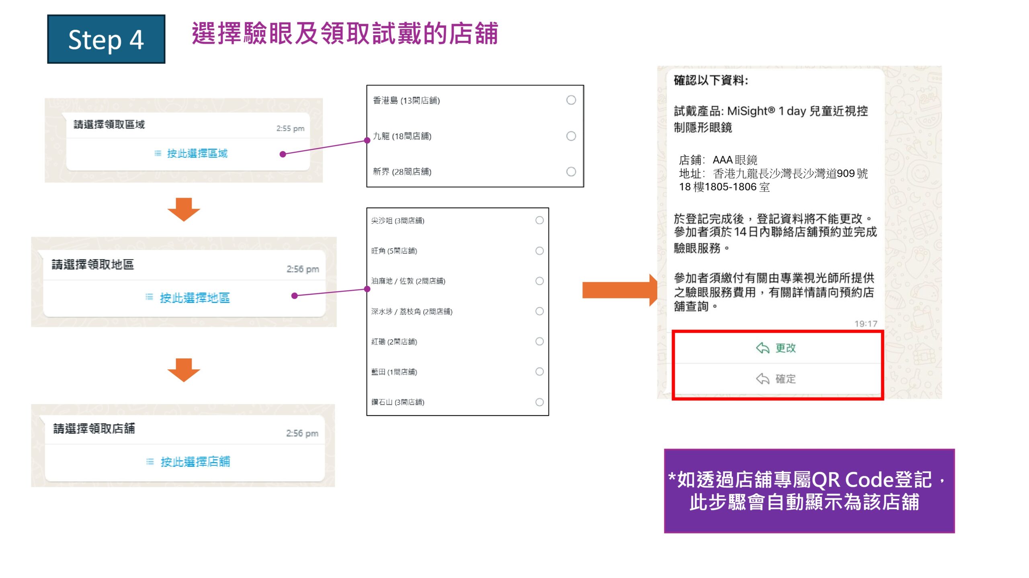Image resolution: width=1029 pixels, height=578 pixels.
Task: Select the 新界 (28間店舖) radio button
Action: (x=571, y=172)
